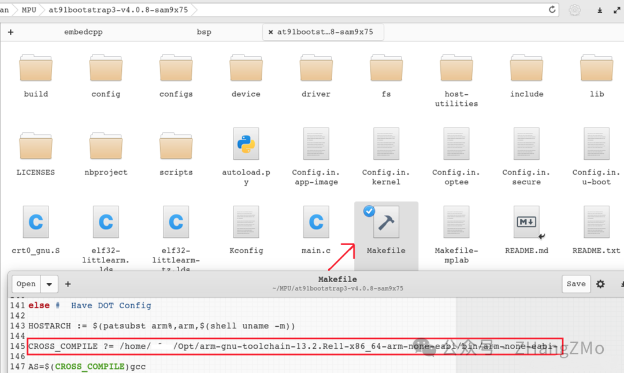The height and width of the screenshot is (373, 624).
Task: Uncheck the Makefile selection checkmark
Action: pos(369,211)
